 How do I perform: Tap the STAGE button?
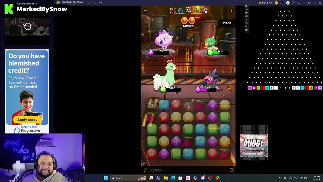coord(227,23)
